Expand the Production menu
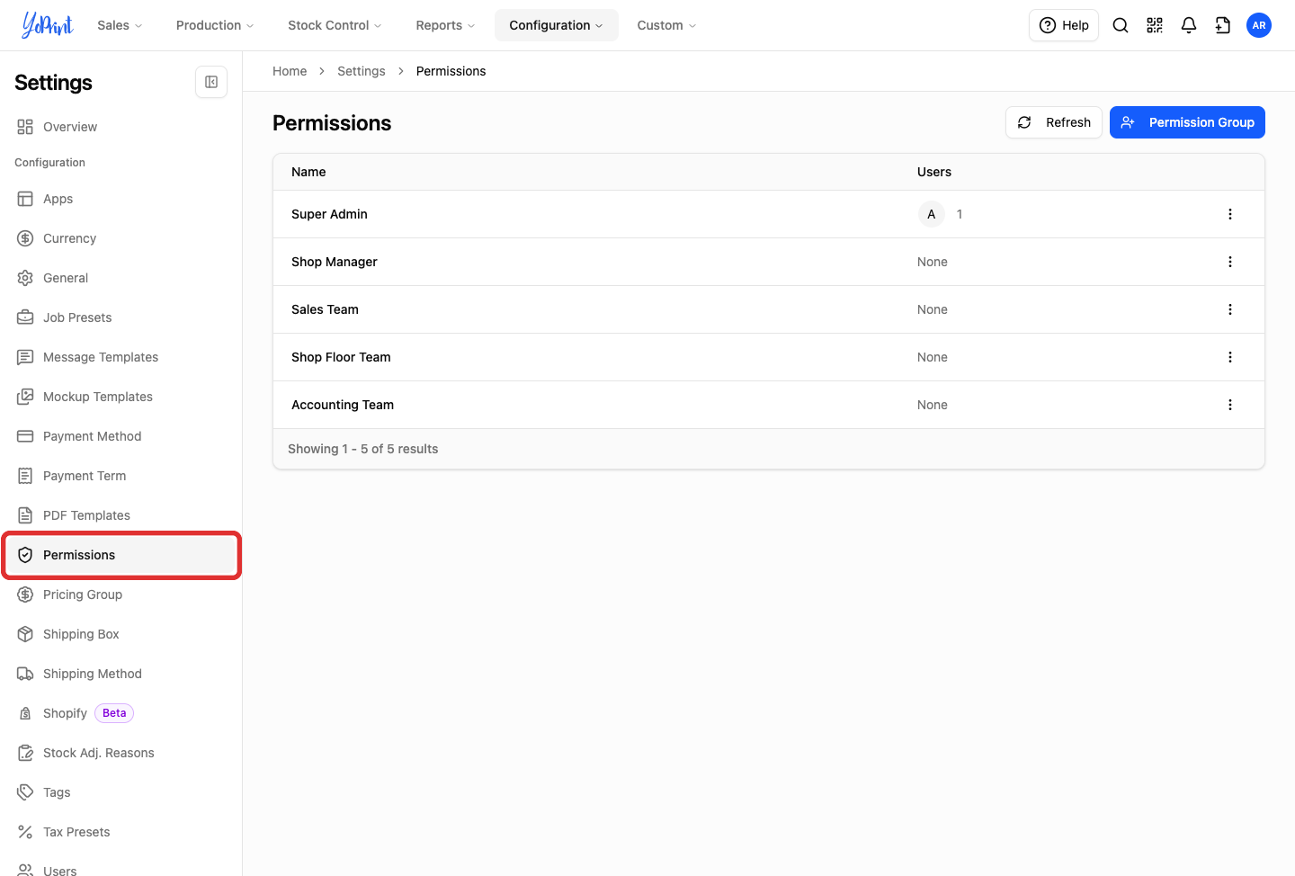 (x=215, y=25)
